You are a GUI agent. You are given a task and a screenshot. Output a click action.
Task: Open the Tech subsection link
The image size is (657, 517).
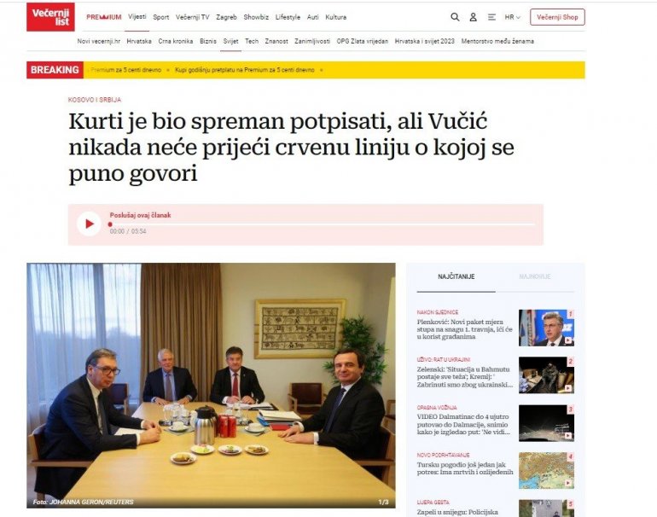(252, 41)
